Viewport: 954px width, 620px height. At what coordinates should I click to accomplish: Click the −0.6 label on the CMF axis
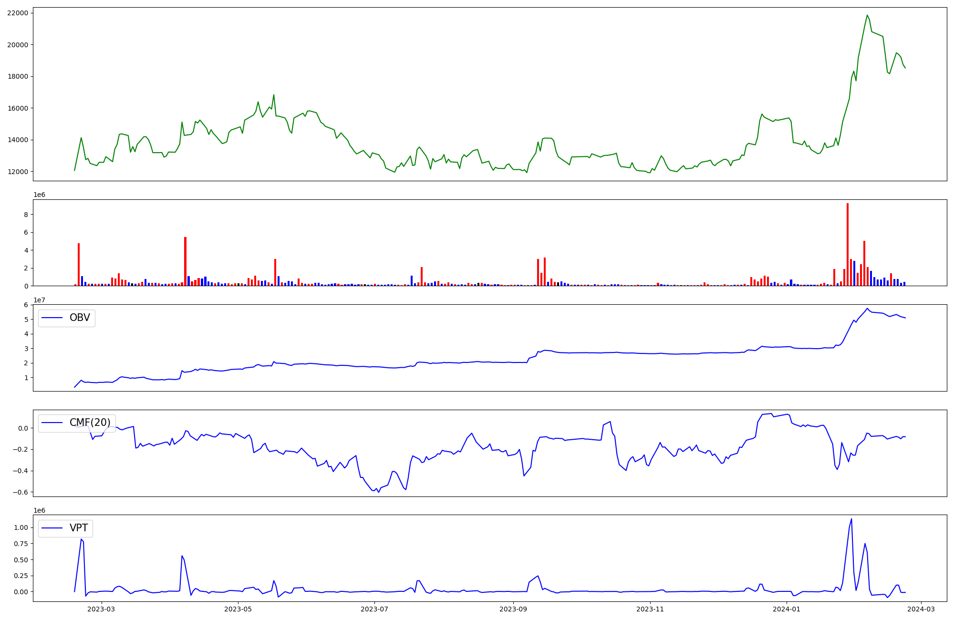(x=21, y=492)
